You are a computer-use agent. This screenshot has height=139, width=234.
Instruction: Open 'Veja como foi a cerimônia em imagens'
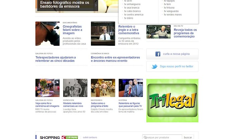click(x=47, y=105)
